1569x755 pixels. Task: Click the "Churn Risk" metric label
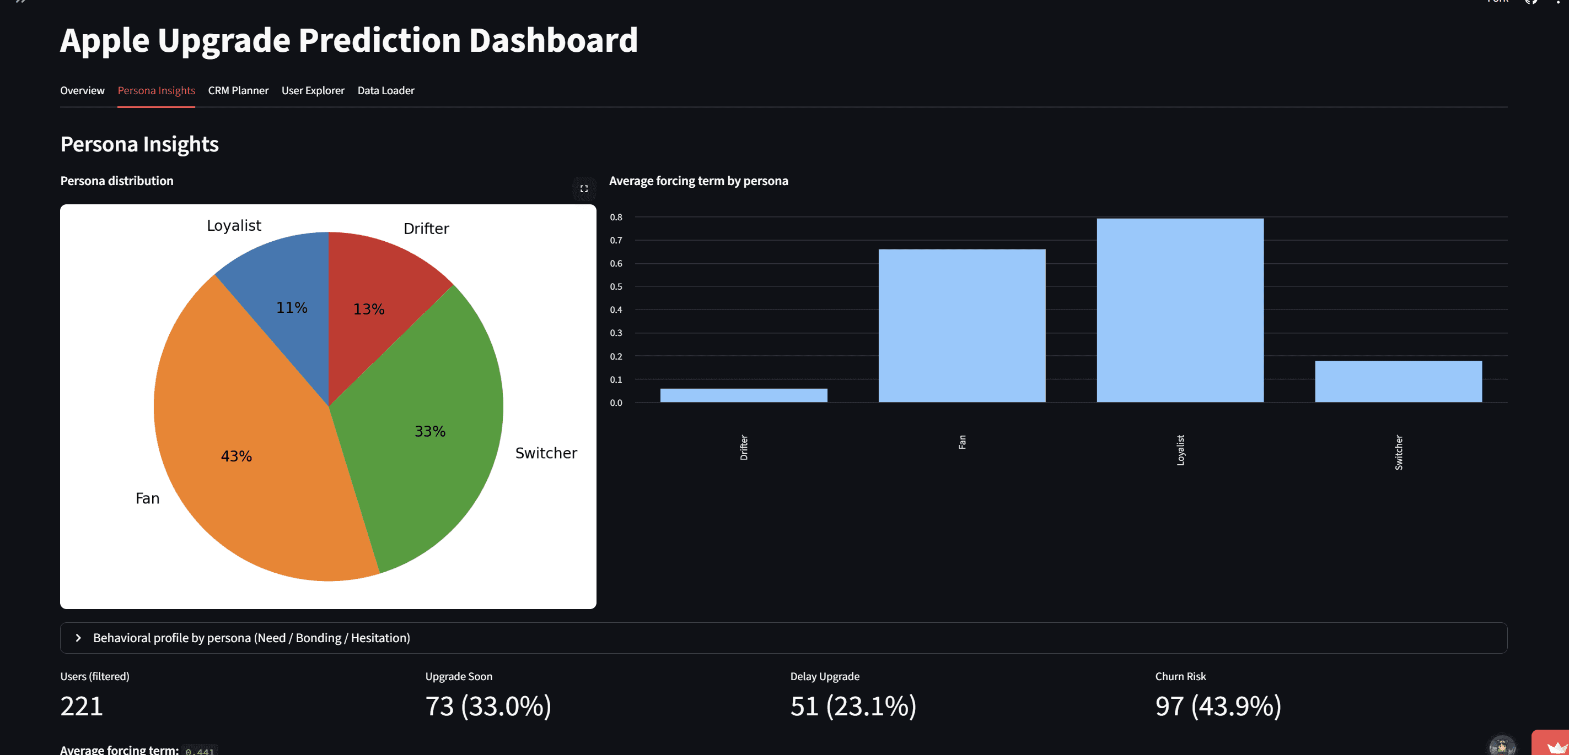point(1180,676)
